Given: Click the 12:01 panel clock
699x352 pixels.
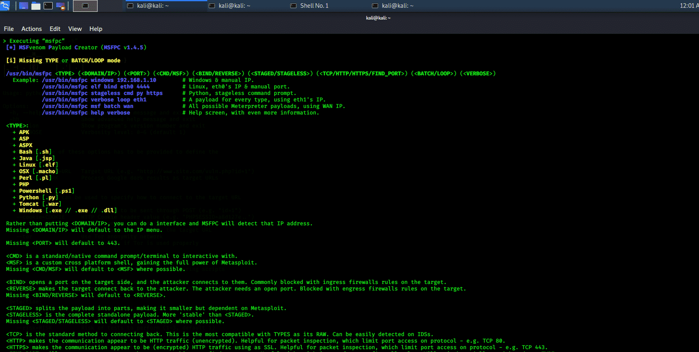Looking at the screenshot, I should click(687, 6).
